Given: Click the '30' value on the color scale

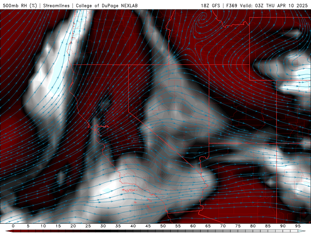Looking at the screenshot, I should (x=103, y=226).
